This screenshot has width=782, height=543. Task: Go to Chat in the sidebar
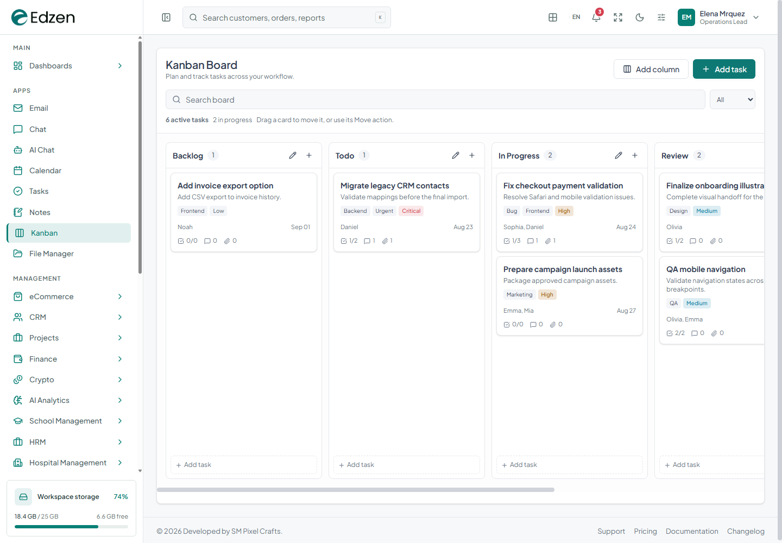coord(68,129)
